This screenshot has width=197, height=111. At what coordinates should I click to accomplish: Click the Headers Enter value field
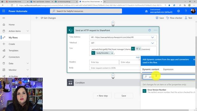pos(130,62)
